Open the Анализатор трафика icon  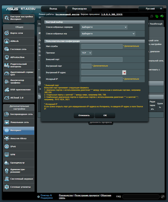point(6,82)
